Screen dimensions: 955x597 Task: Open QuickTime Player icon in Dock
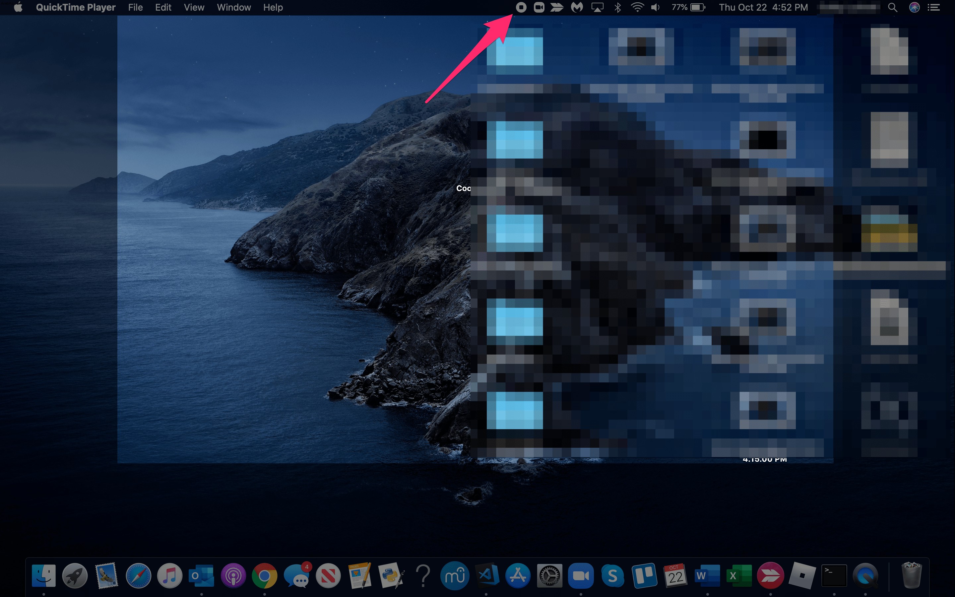[x=865, y=575]
